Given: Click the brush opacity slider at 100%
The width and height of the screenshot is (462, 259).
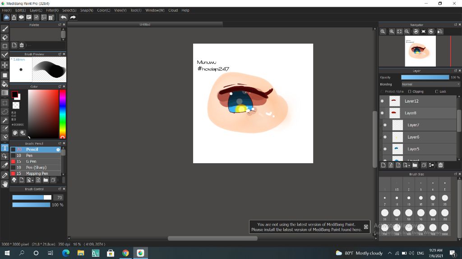Looking at the screenshot, I should click(31, 205).
